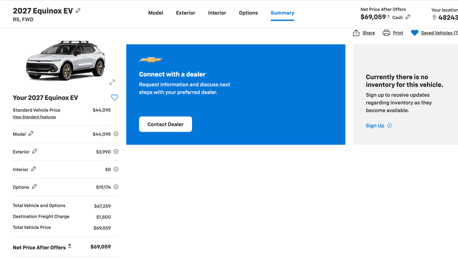
Task: Click the Print printer icon
Action: tap(386, 33)
